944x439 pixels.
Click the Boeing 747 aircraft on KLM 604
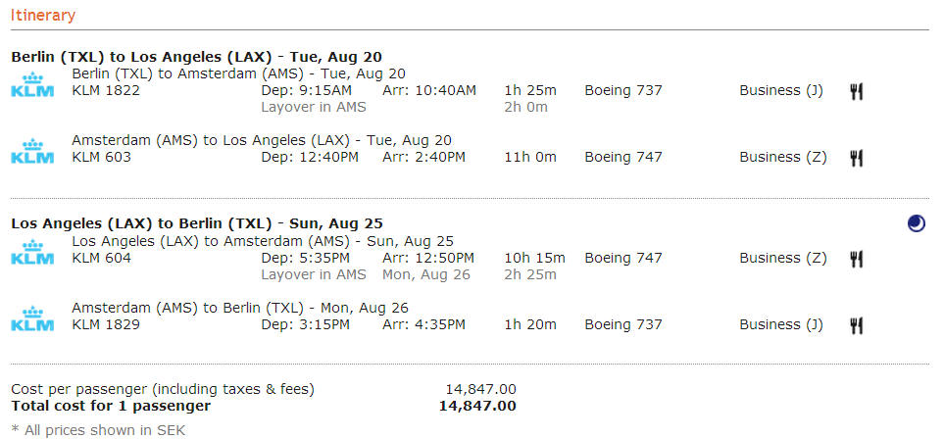click(623, 259)
